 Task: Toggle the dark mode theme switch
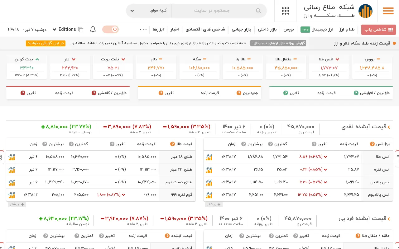tap(110, 29)
